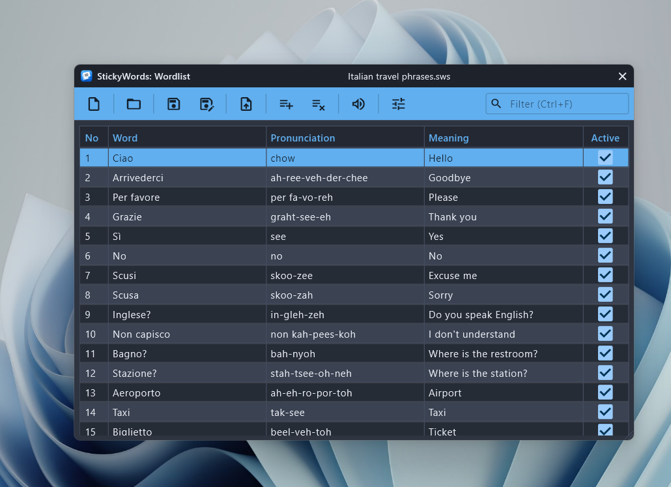Screen dimensions: 671x487
Task: Click meaning cell I don't understand
Action: [x=503, y=334]
